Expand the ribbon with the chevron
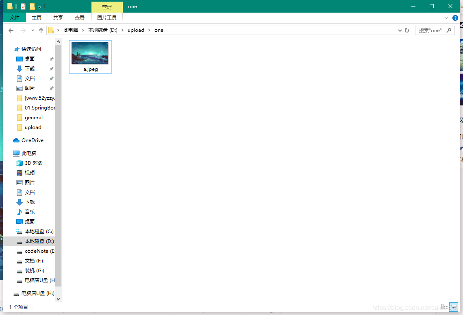Screen dimensions: 463x315 point(446,18)
